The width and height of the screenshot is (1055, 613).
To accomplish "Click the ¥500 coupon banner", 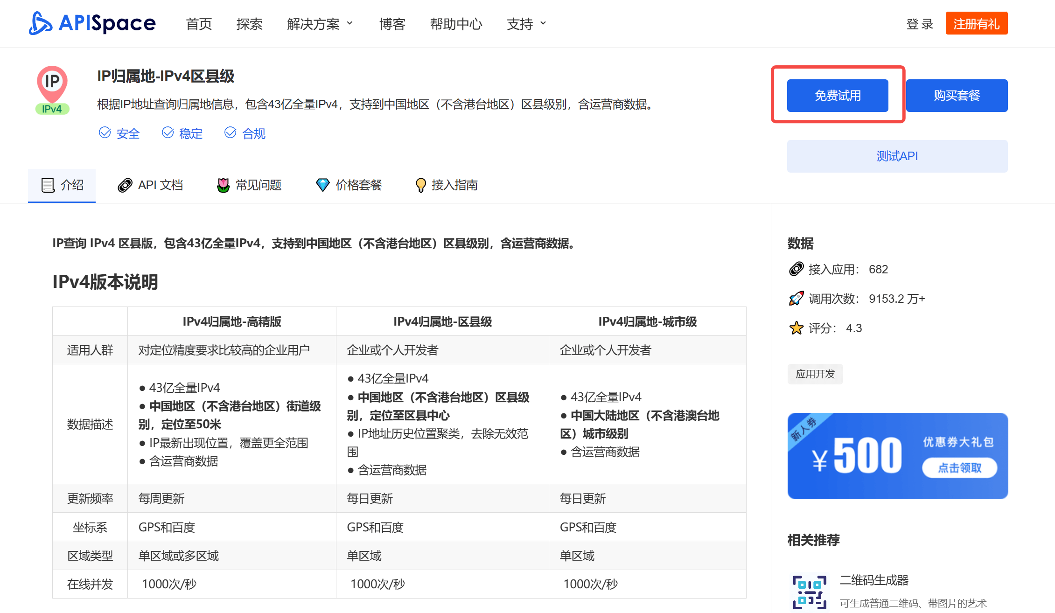I will 898,456.
